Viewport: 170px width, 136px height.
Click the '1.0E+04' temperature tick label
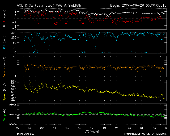[12, 124]
